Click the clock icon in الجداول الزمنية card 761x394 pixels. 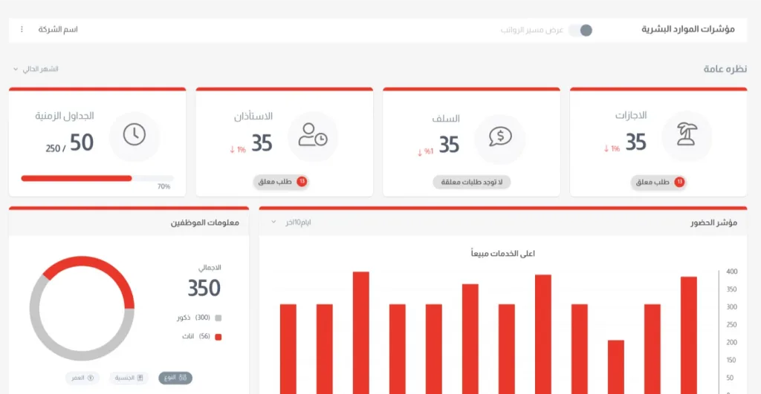[x=135, y=134]
